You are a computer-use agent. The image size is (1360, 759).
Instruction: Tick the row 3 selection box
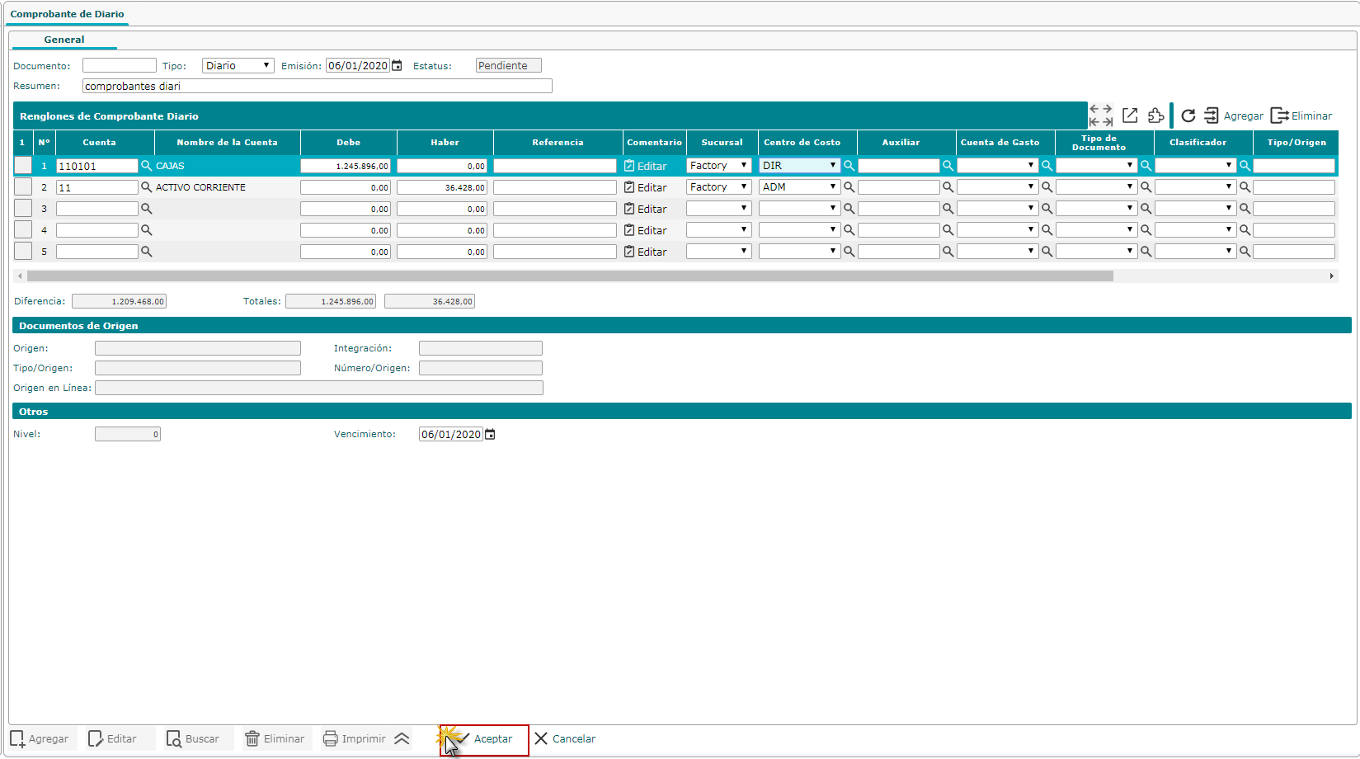tap(23, 209)
